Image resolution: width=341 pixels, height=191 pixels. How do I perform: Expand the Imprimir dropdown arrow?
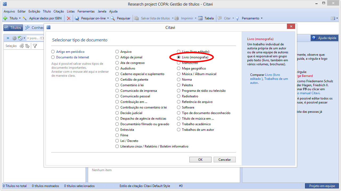(x=196, y=18)
